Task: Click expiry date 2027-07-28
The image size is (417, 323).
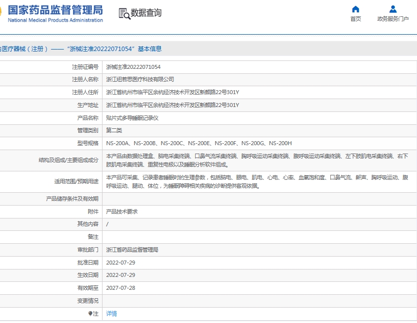Action: [120, 288]
